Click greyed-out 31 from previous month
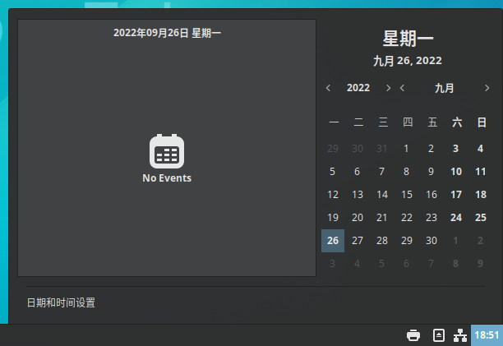Screen dimensions: 503x346 [x=381, y=149]
